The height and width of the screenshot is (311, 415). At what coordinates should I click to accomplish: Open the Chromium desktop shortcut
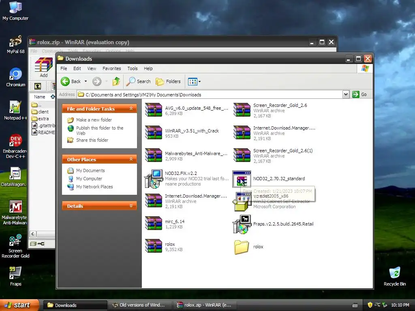[15, 77]
